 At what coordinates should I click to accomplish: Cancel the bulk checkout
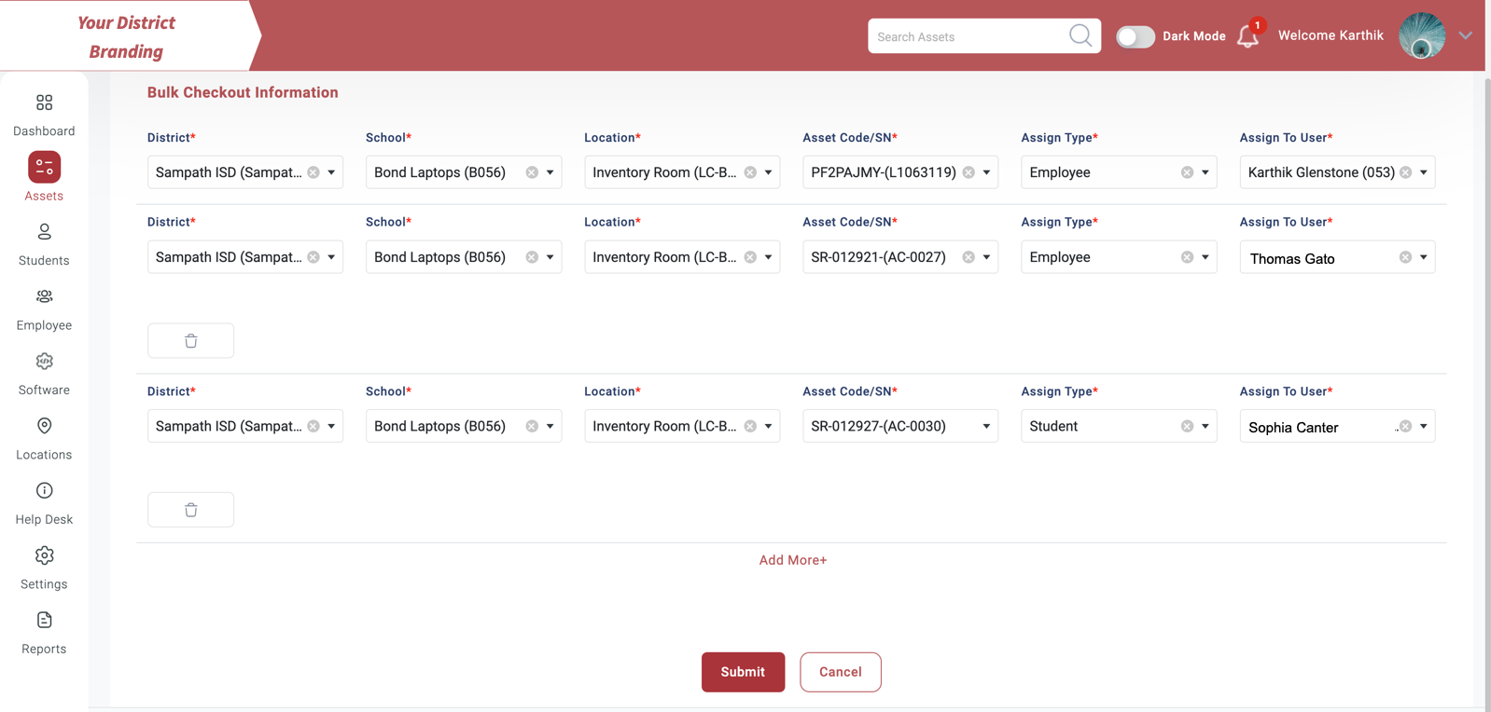pos(840,672)
